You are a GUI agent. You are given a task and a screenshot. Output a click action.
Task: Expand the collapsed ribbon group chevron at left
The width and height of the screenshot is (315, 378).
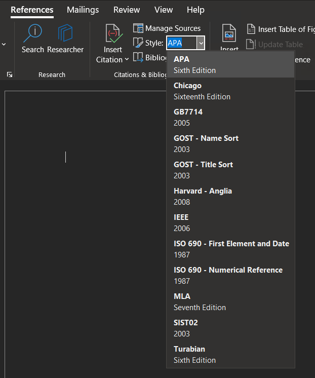[4, 45]
